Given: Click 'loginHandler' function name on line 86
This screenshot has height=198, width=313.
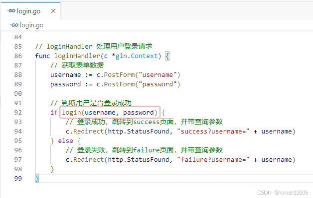Looking at the screenshot, I should pos(77,56).
